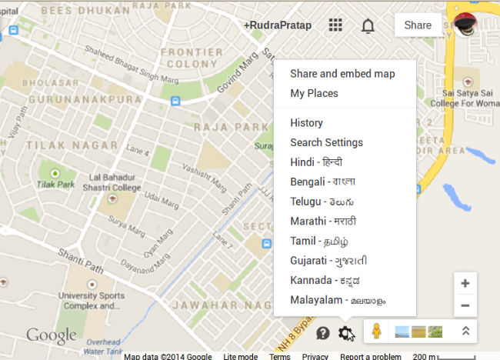Click the FRONTIER COLONY label
Image resolution: width=500 pixels, height=360 pixels.
click(x=192, y=58)
